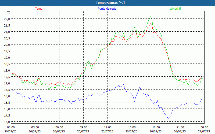215x134 pixels.
Task: Click the 'Temperaturas [°C]' chart title
Action: [x=110, y=3]
